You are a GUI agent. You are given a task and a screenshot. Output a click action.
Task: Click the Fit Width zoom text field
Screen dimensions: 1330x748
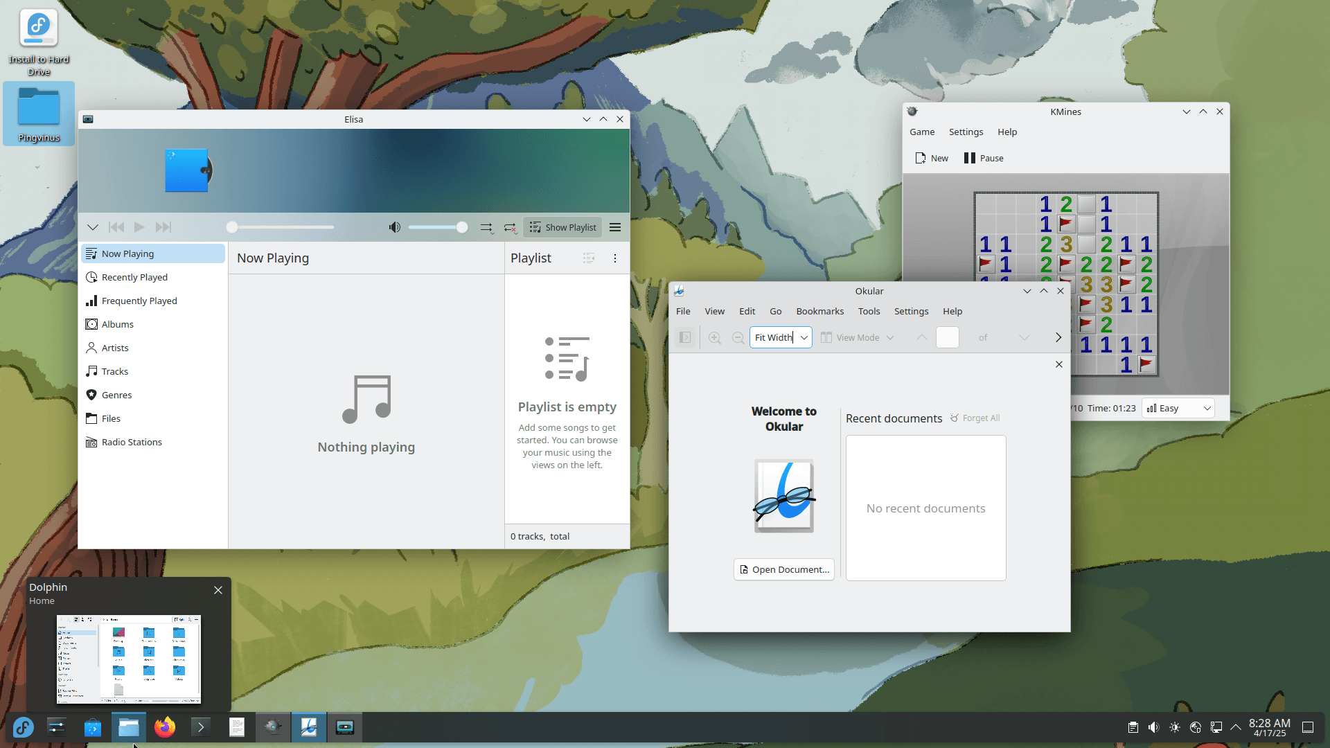773,337
